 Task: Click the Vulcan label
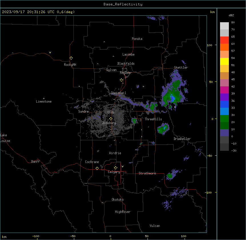coord(155,226)
